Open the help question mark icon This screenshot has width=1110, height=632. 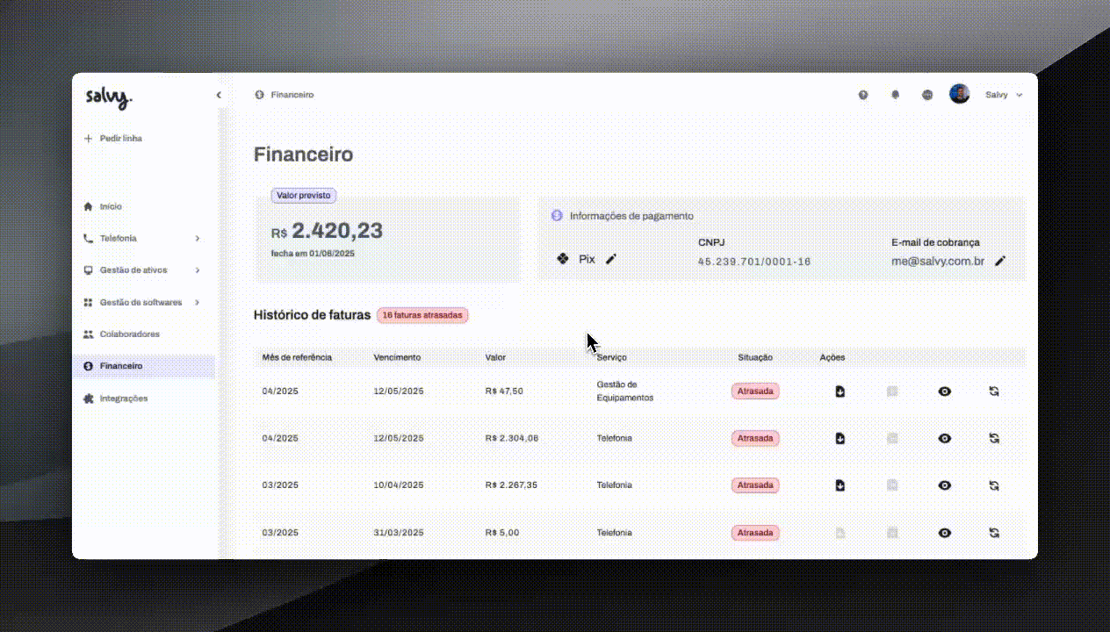click(x=863, y=95)
